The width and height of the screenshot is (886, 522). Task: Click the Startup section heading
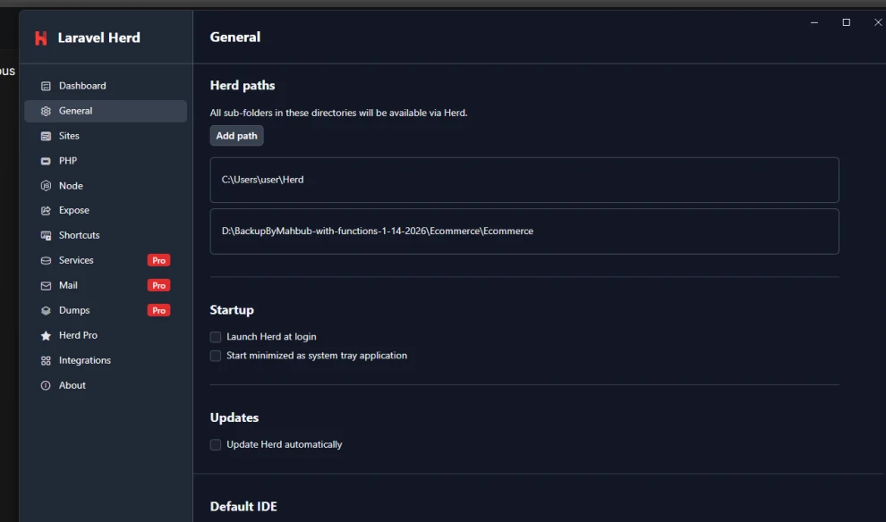coord(232,310)
